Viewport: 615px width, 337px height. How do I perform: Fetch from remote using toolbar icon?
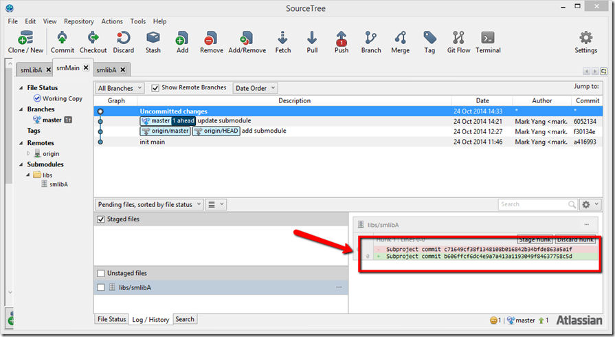(x=283, y=42)
